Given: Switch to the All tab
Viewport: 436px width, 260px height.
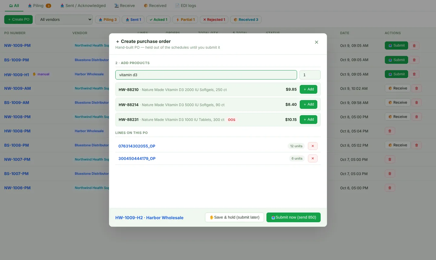Looking at the screenshot, I should tap(14, 6).
